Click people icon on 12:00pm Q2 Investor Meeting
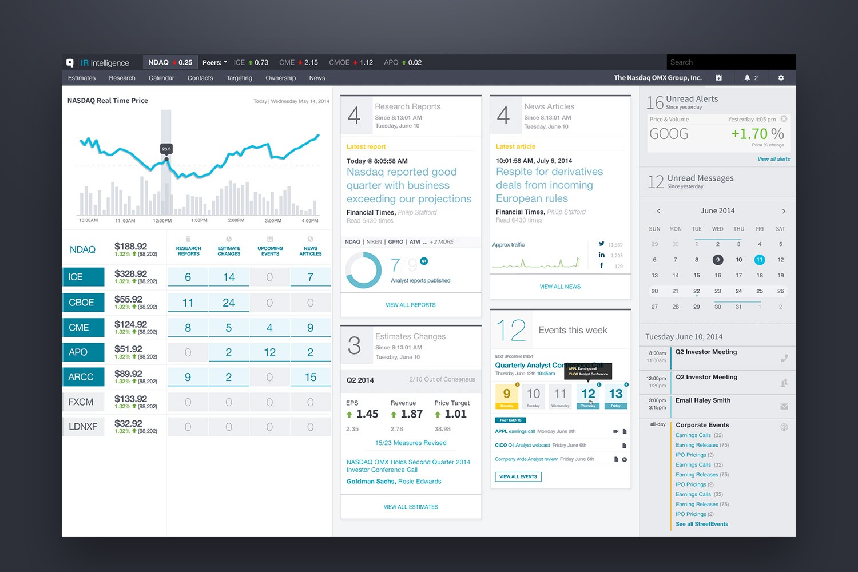The width and height of the screenshot is (858, 572). [784, 383]
